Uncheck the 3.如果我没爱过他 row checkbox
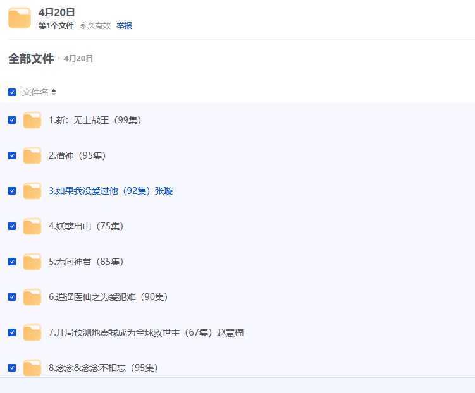This screenshot has width=475, height=393. (x=12, y=191)
